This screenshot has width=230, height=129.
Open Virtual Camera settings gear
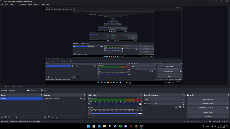227,108
